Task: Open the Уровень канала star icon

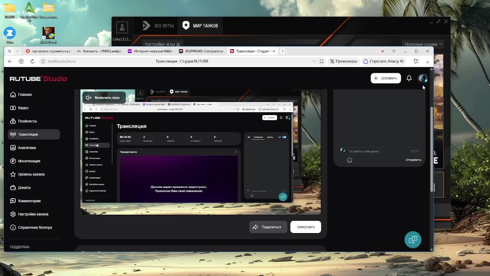Action: click(13, 174)
